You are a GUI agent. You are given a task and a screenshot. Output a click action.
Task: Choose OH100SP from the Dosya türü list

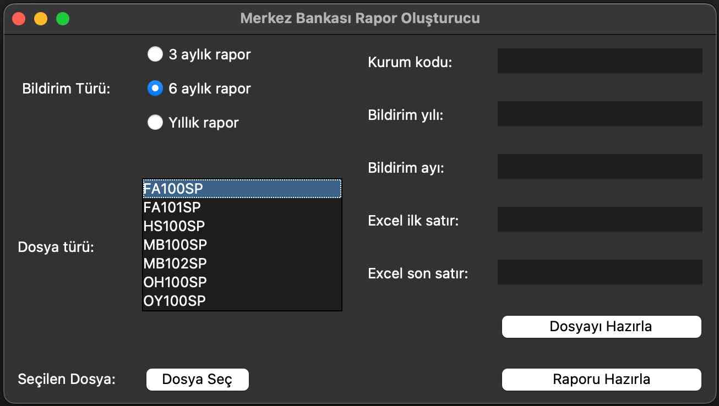tap(242, 282)
